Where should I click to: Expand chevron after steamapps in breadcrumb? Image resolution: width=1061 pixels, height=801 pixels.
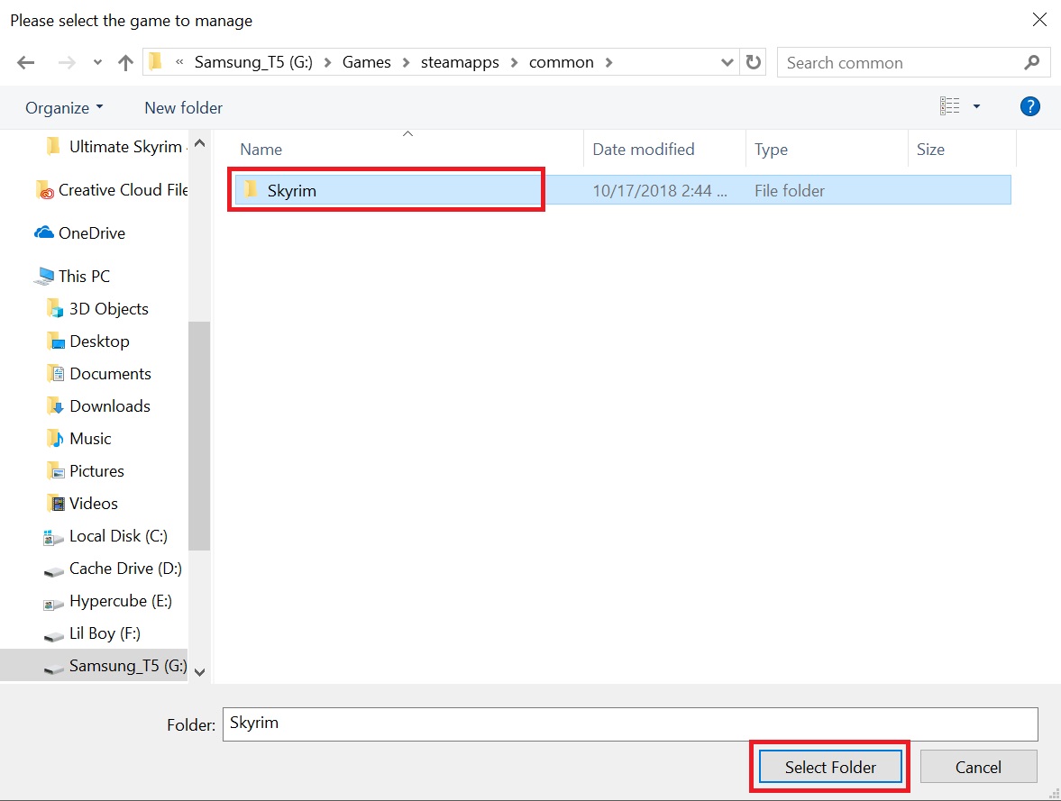(x=514, y=62)
